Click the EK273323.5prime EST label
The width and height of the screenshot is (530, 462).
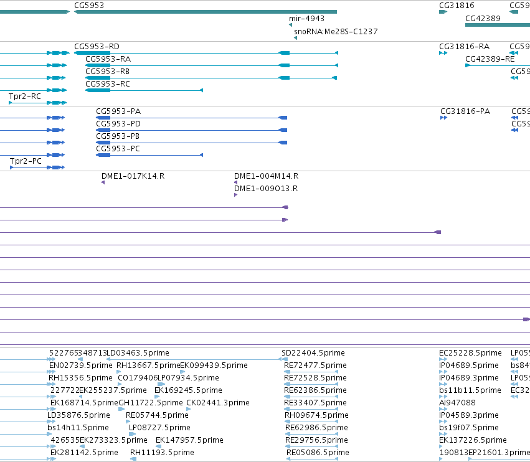[x=113, y=440]
